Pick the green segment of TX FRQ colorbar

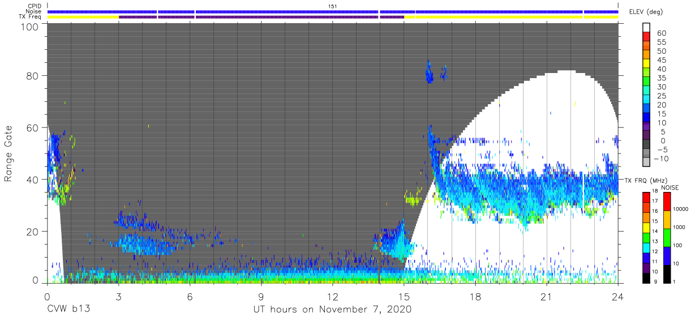pyautogui.click(x=647, y=237)
